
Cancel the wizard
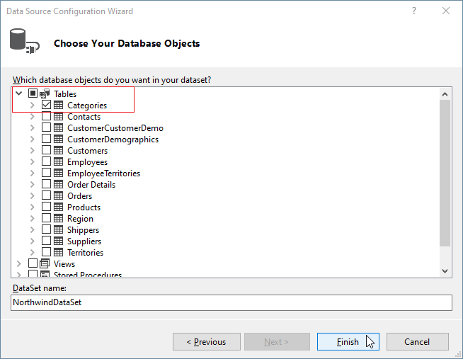point(417,341)
